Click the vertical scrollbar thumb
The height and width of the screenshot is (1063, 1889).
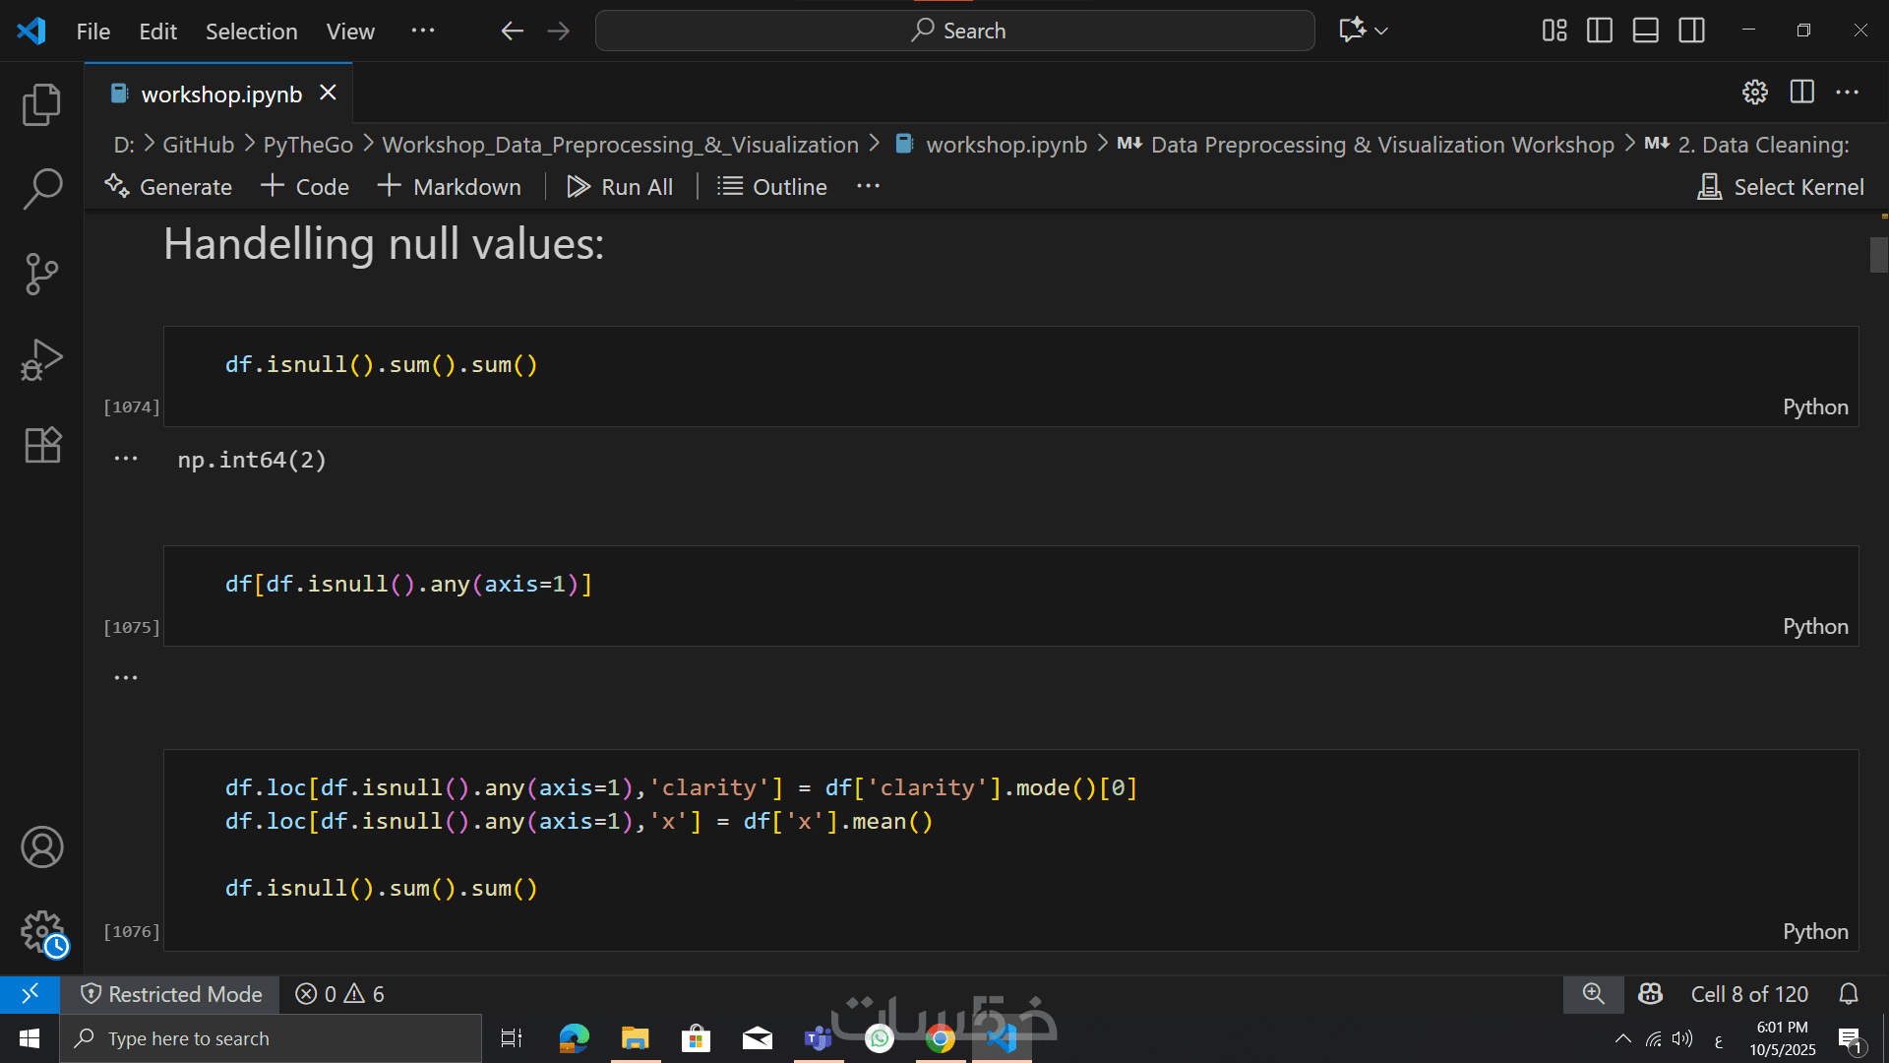1878,255
